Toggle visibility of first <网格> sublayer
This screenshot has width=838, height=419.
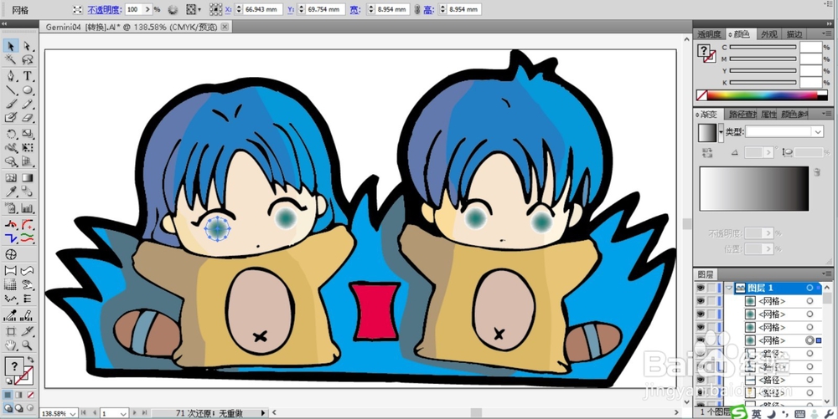700,301
